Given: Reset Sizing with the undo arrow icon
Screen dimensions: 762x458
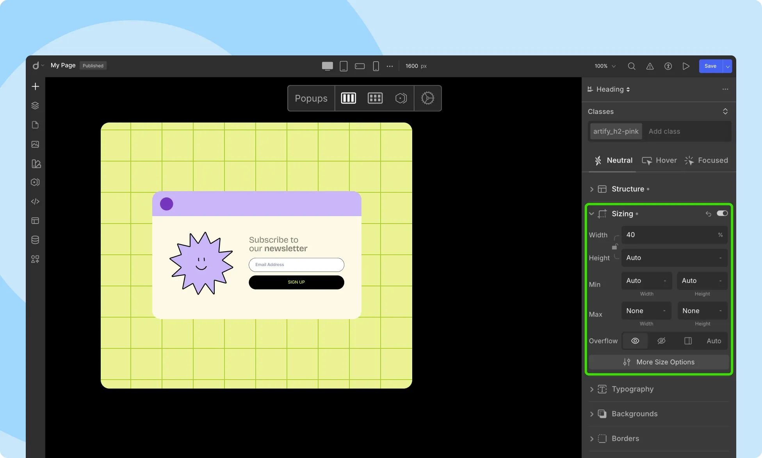Looking at the screenshot, I should [709, 213].
